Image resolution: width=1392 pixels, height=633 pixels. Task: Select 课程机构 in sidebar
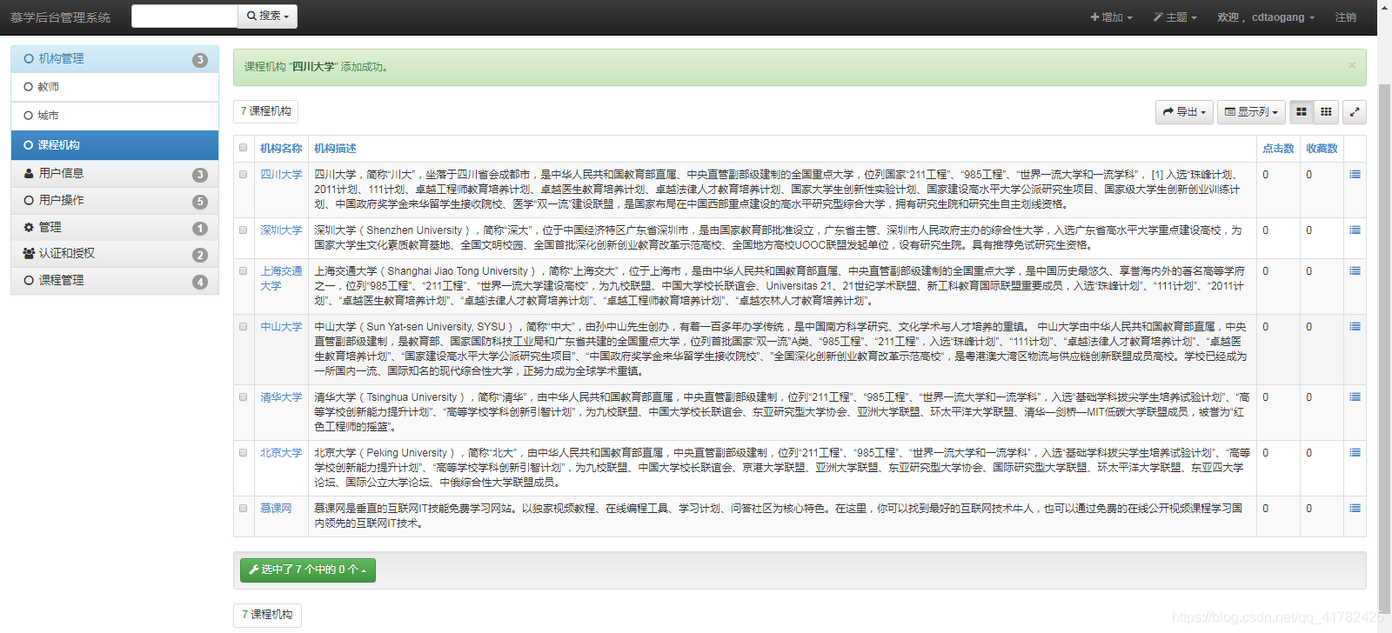click(x=115, y=145)
